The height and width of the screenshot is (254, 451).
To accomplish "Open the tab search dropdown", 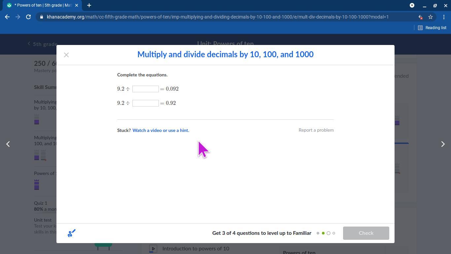I will pyautogui.click(x=412, y=5).
